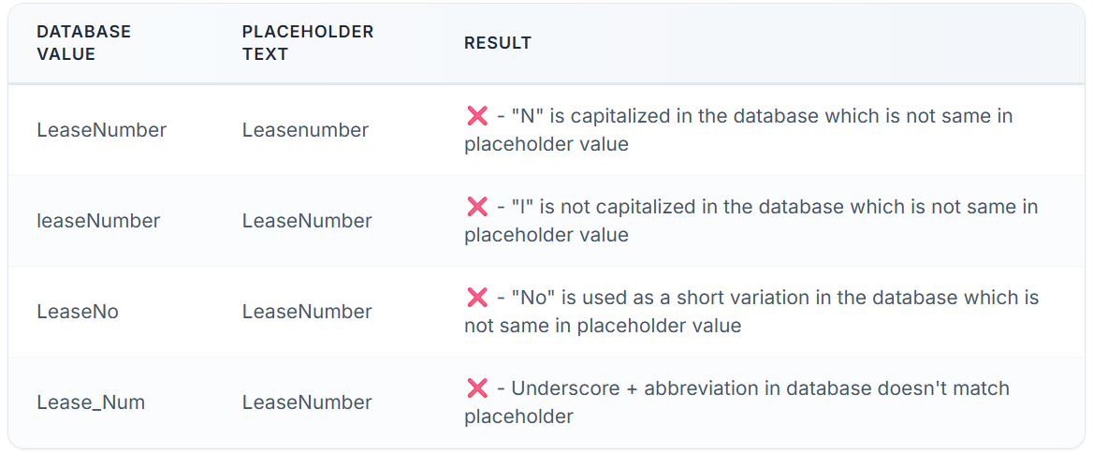Select the LeaseNo database value cell
The image size is (1093, 453).
click(x=78, y=312)
